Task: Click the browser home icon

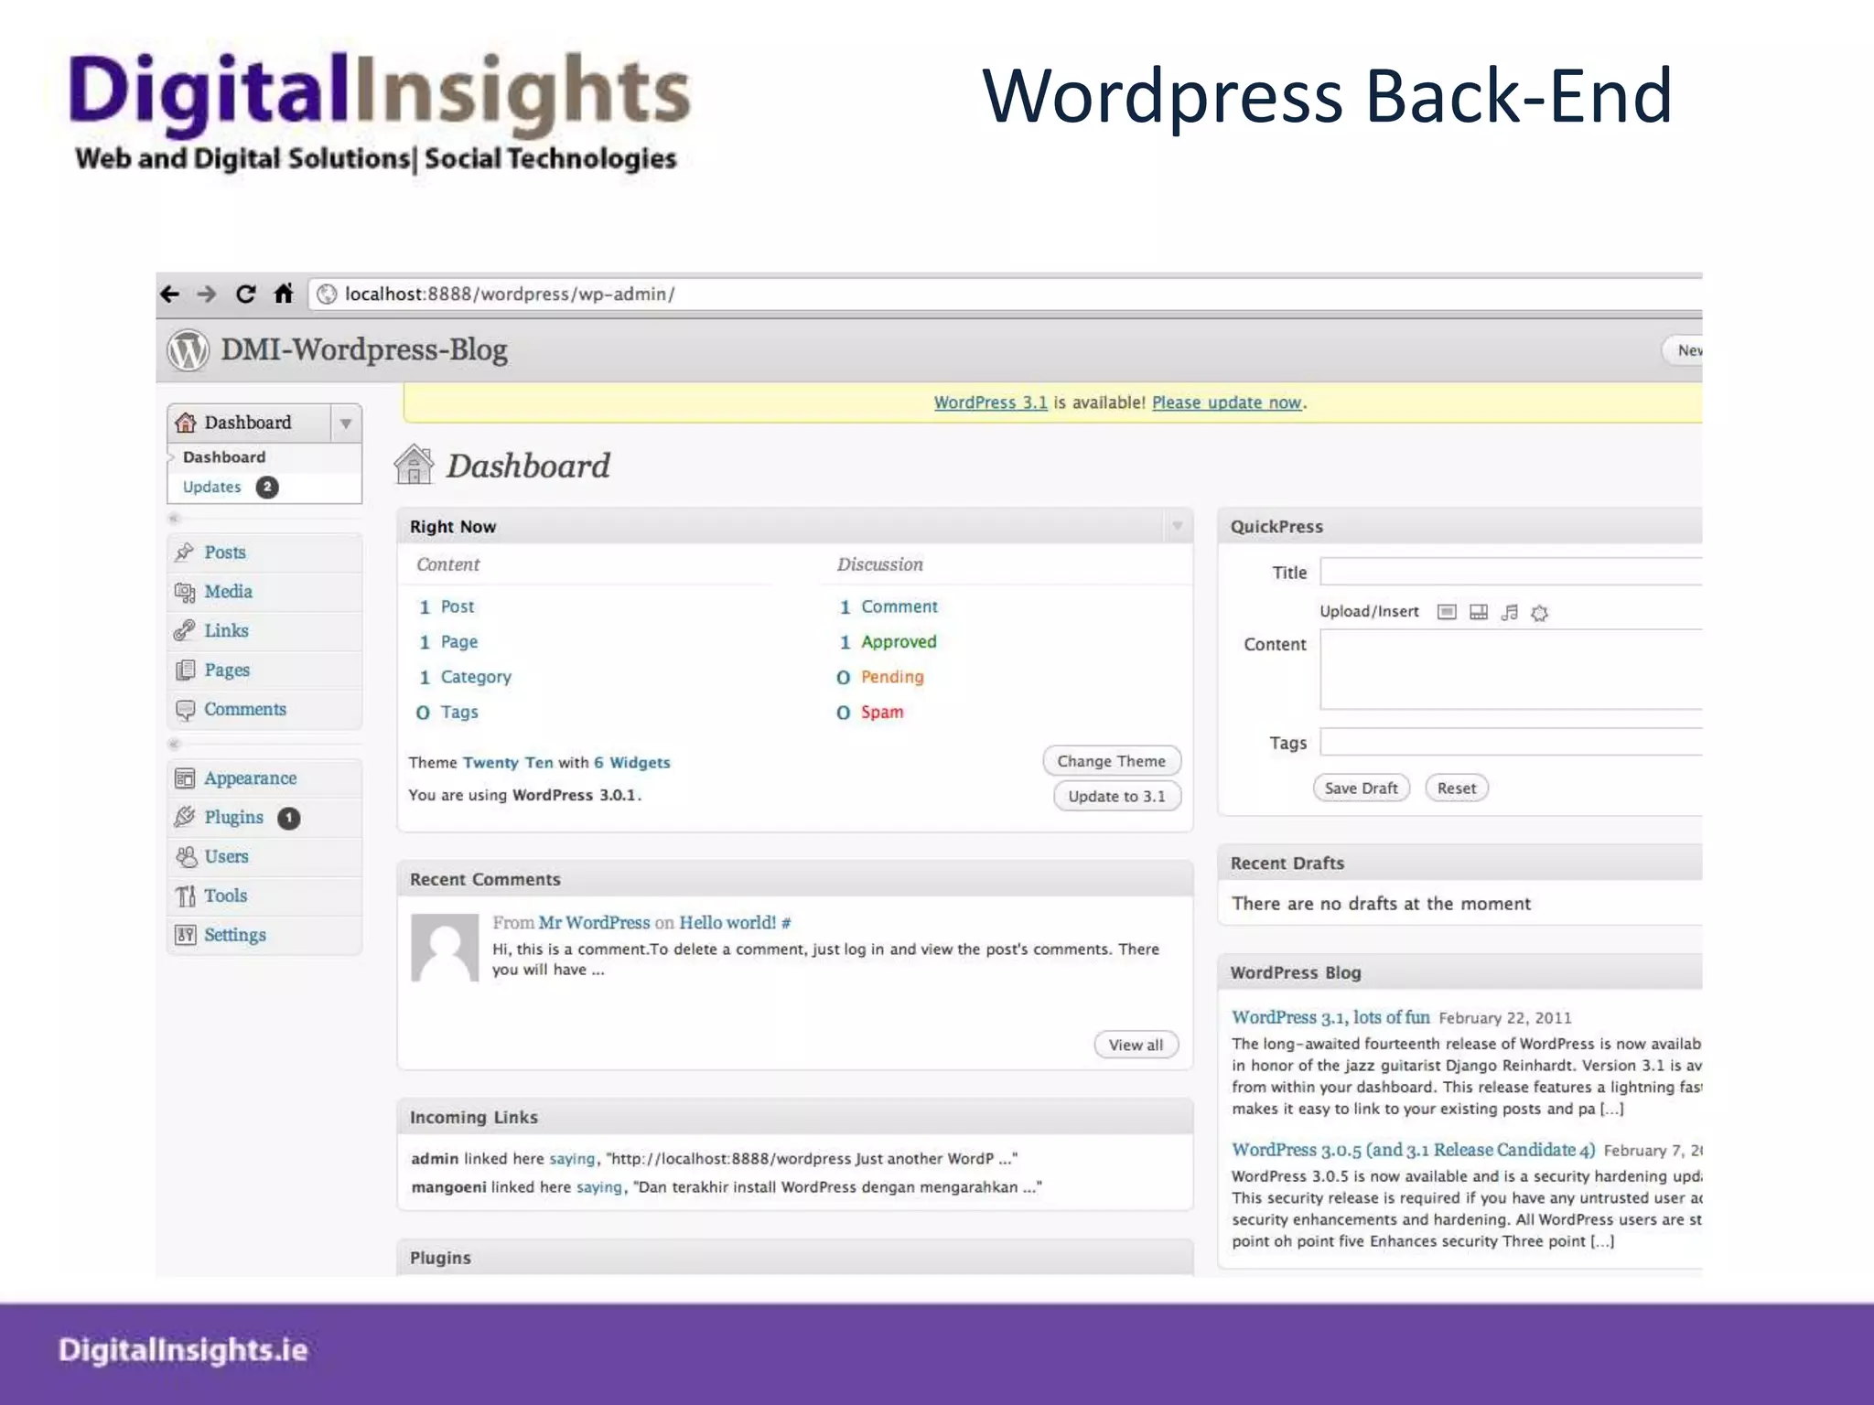Action: pyautogui.click(x=284, y=294)
